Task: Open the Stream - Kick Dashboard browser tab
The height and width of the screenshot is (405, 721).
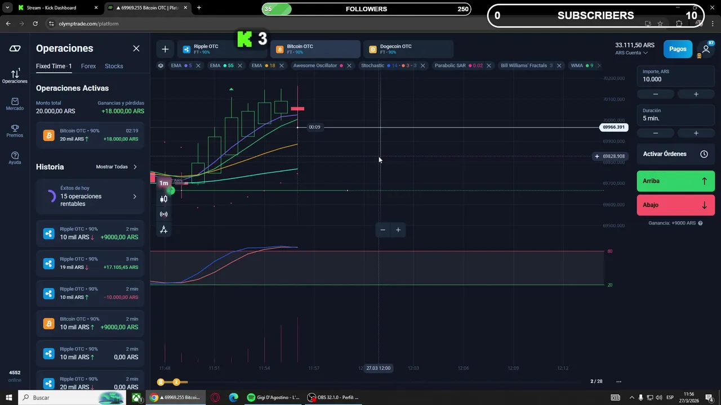Action: 57,8
